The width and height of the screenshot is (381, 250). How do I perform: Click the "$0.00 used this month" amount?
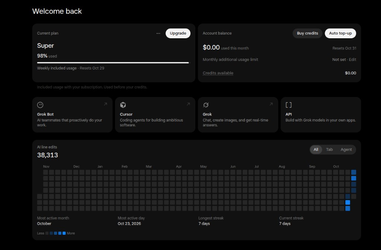point(226,48)
